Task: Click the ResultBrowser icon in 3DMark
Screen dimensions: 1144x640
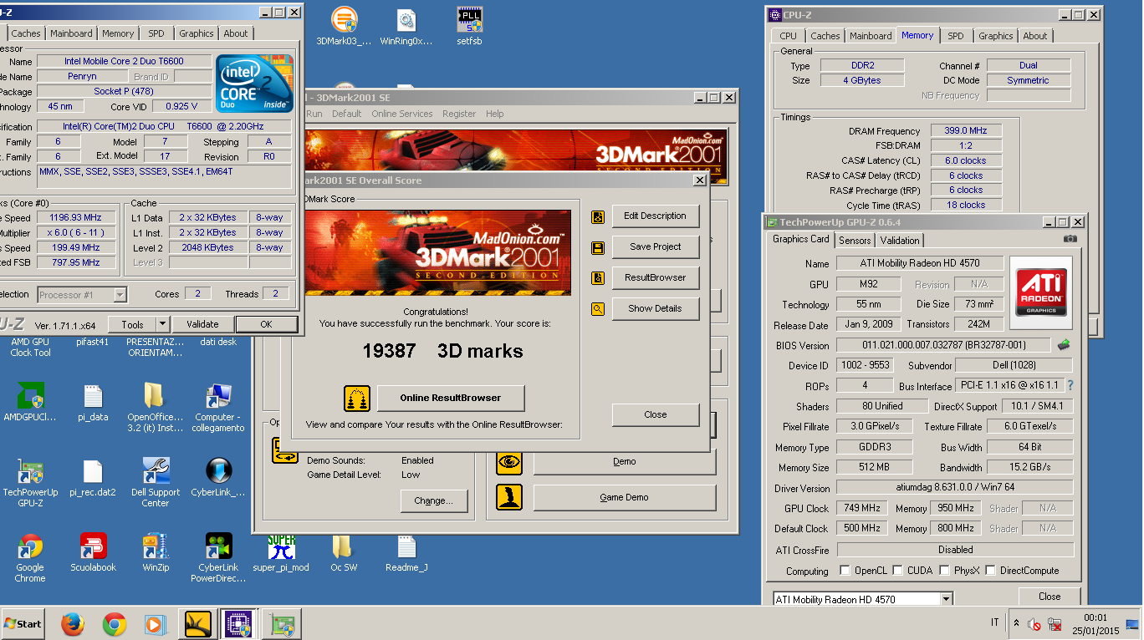Action: [x=598, y=278]
